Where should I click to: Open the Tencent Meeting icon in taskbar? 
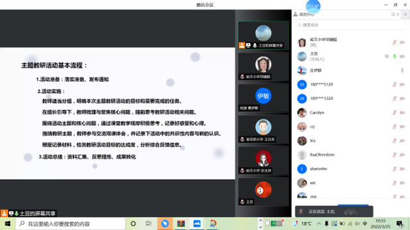[197, 224]
